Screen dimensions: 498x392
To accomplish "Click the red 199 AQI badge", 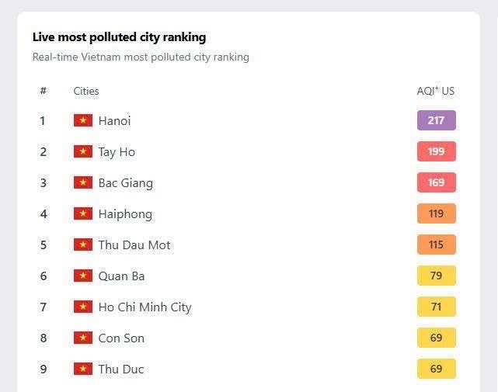I will click(436, 151).
